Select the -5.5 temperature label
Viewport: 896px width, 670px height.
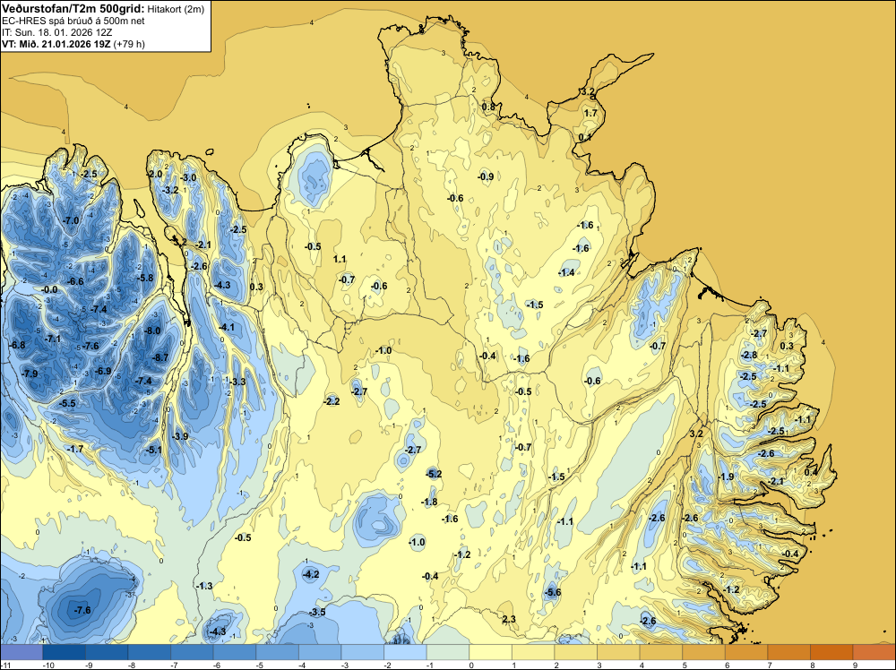(67, 403)
